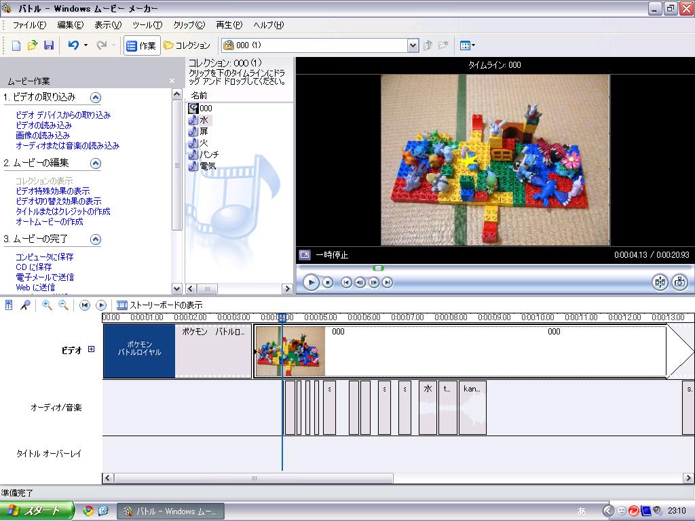Click ビデオ特殊効果の表示 link

point(53,191)
